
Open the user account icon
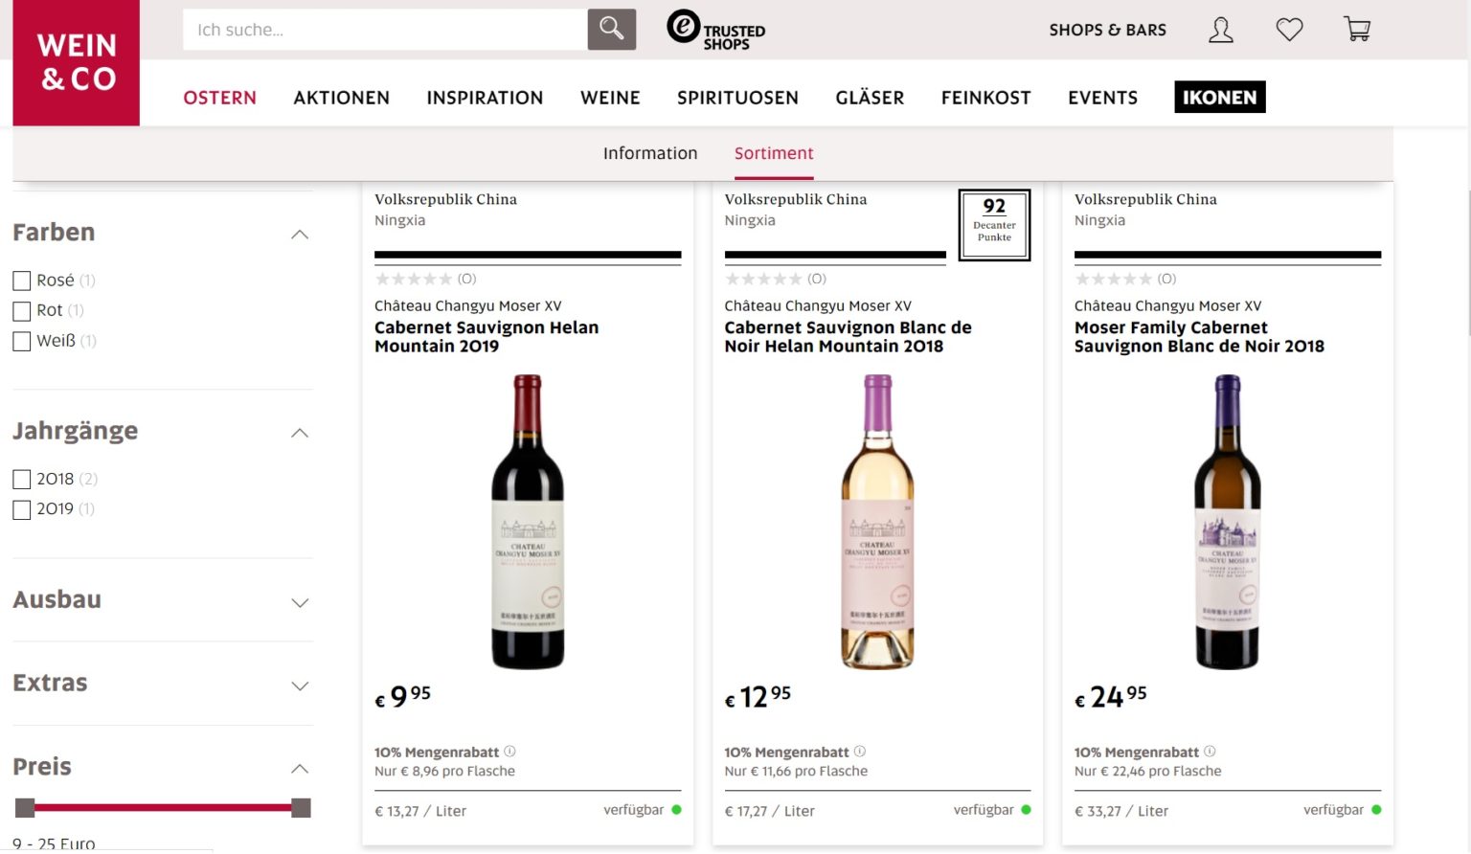[1220, 31]
